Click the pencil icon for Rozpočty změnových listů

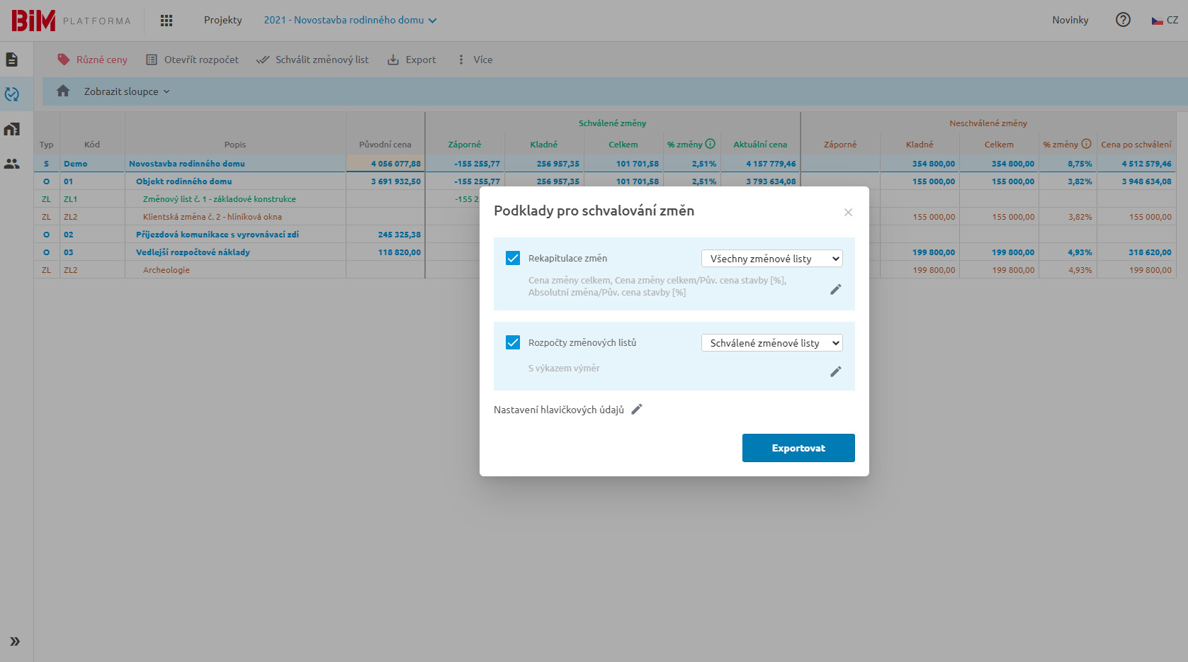(836, 371)
